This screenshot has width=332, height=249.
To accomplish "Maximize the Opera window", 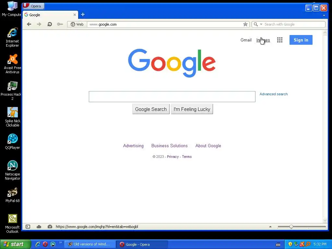I will coord(316,8).
